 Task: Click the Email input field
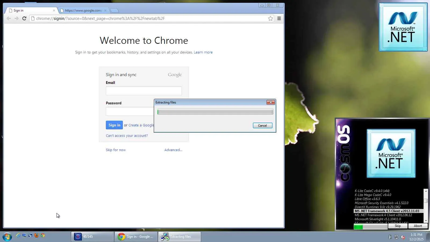(x=144, y=91)
